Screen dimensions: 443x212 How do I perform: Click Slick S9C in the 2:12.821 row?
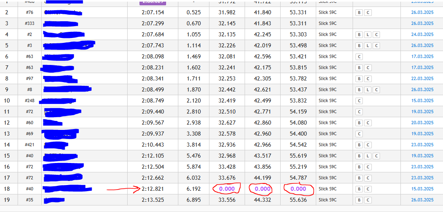tap(328, 189)
